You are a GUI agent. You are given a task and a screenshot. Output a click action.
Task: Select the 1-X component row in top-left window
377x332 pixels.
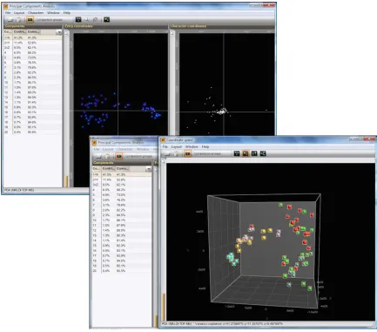point(32,37)
